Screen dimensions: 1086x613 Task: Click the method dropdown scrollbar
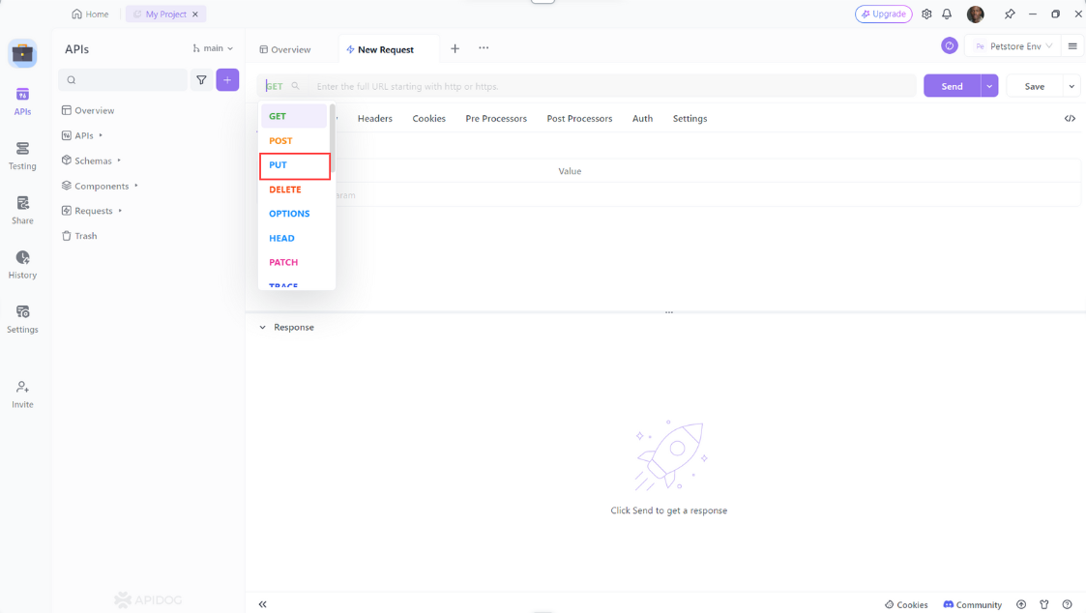click(x=333, y=138)
